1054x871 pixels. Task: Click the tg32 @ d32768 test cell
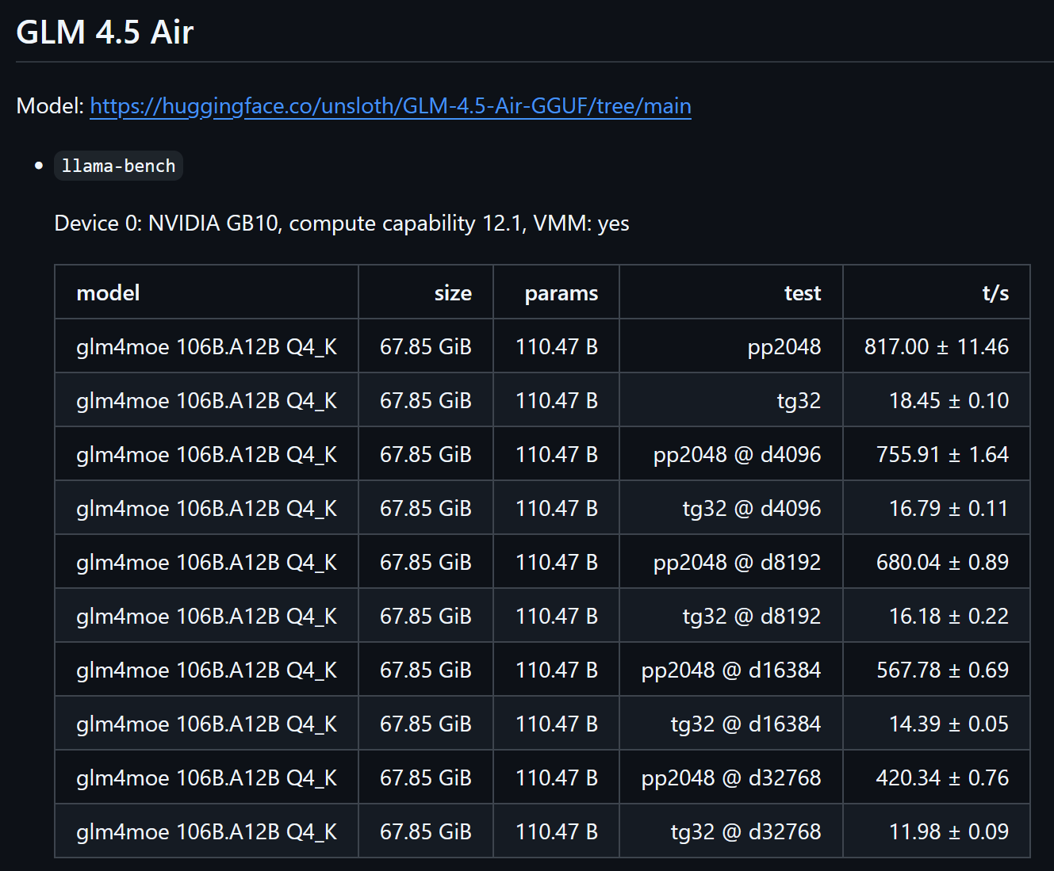tap(745, 832)
